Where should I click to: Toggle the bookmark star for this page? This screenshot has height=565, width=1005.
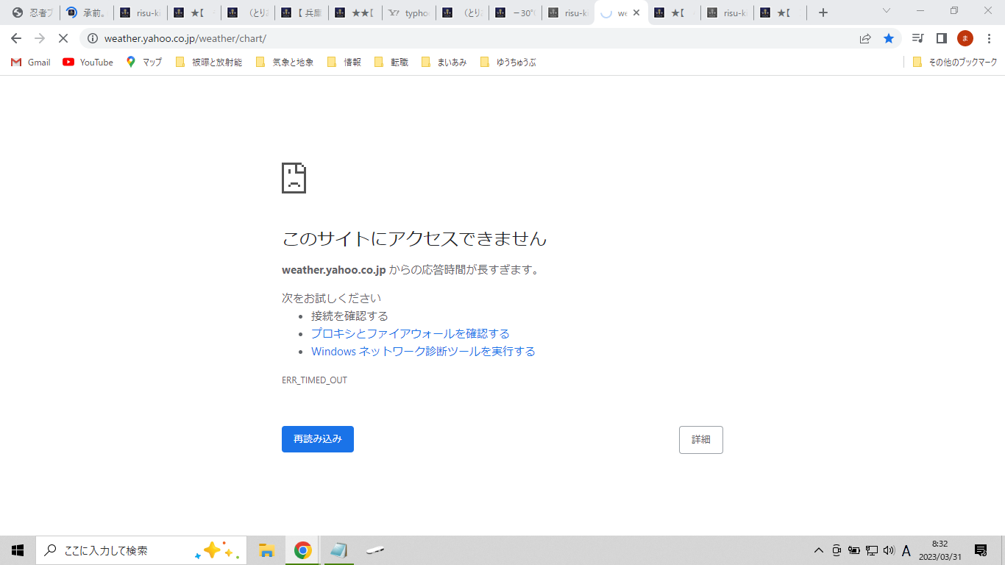[x=889, y=38]
